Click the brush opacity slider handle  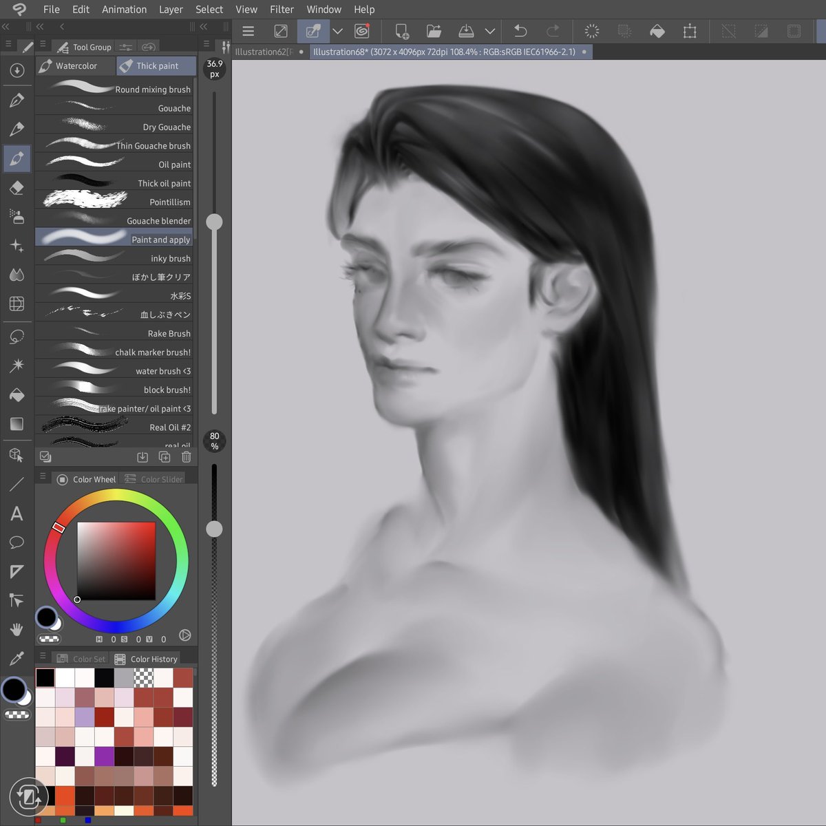coord(214,529)
